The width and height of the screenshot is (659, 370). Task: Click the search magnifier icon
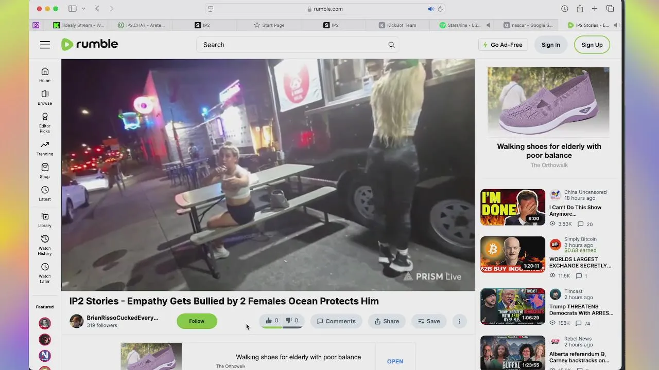click(391, 45)
